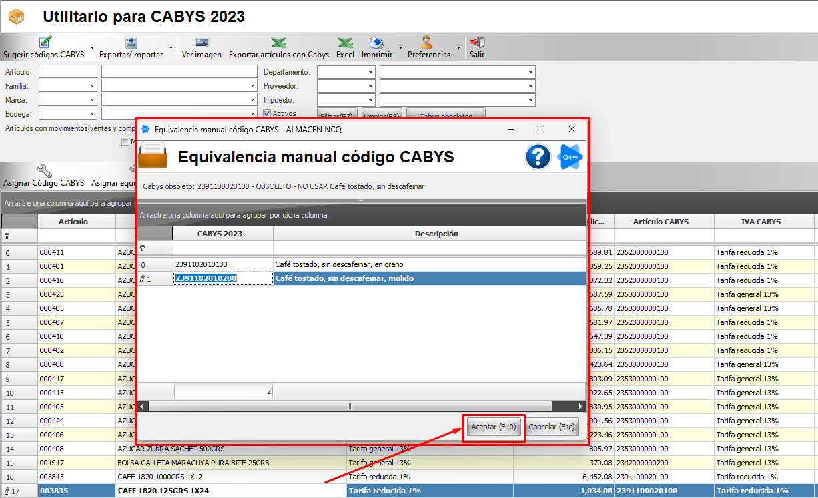Image resolution: width=818 pixels, height=498 pixels.
Task: Toggle the Activos checkbox
Action: tap(267, 113)
